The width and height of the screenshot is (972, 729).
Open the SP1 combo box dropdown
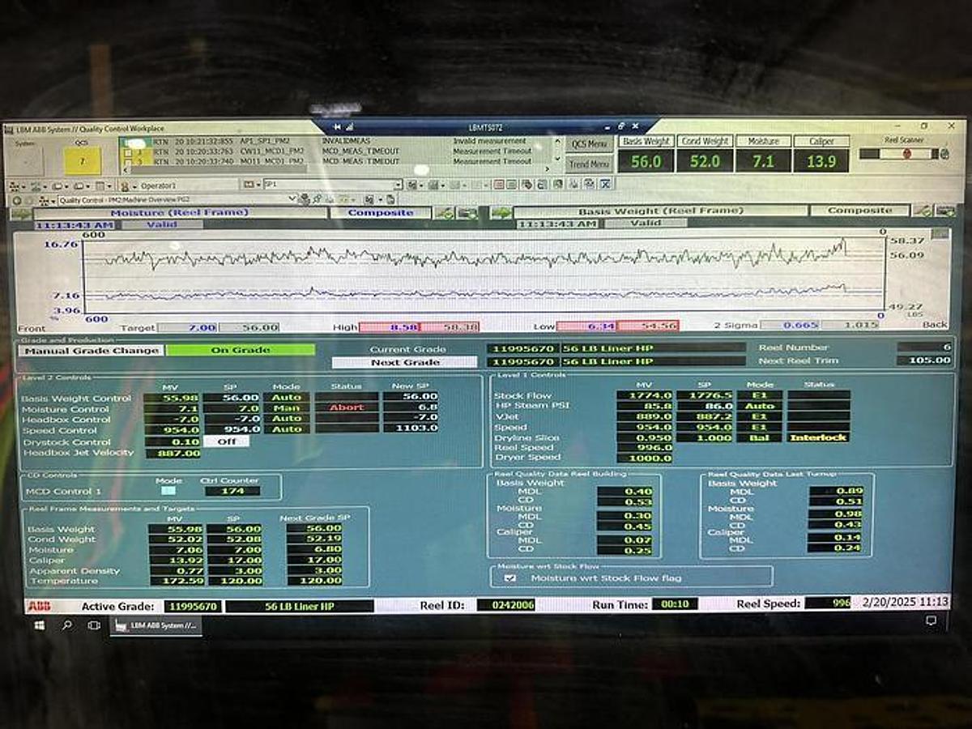[397, 185]
